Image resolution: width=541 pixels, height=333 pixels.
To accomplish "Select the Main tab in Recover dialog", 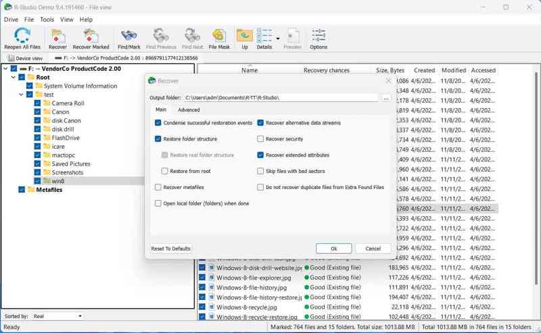I will (x=161, y=109).
